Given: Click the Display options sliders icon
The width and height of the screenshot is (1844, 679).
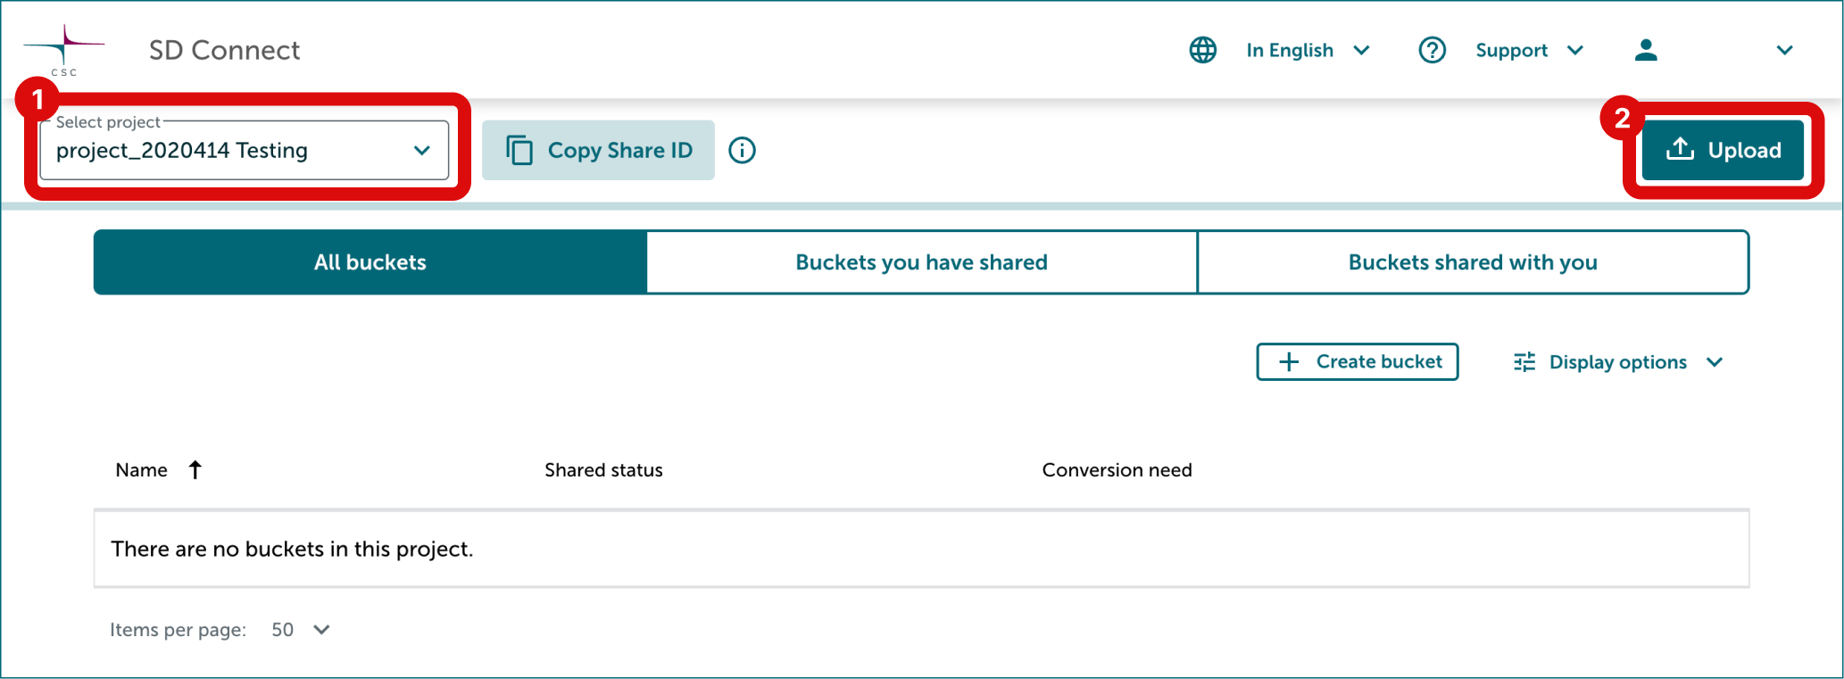Looking at the screenshot, I should (1524, 361).
